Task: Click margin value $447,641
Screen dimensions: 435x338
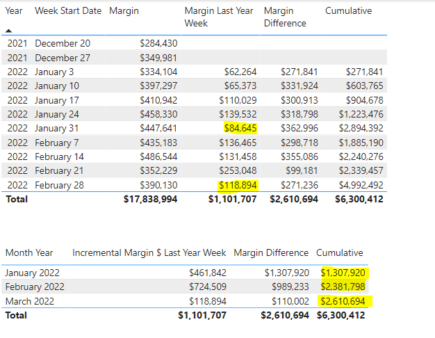Action: pos(158,128)
